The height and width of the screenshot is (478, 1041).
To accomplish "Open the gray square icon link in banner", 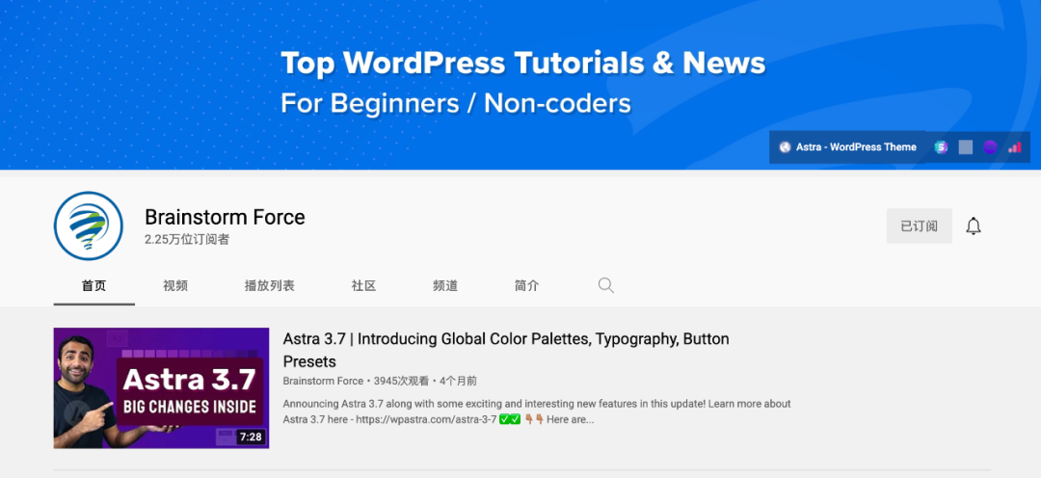I will (x=965, y=147).
